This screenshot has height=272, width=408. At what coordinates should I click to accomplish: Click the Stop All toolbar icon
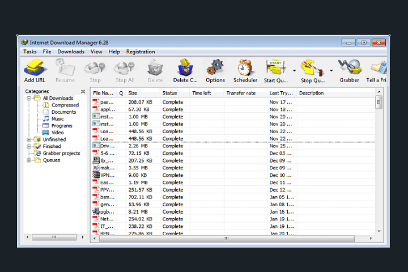(x=125, y=67)
